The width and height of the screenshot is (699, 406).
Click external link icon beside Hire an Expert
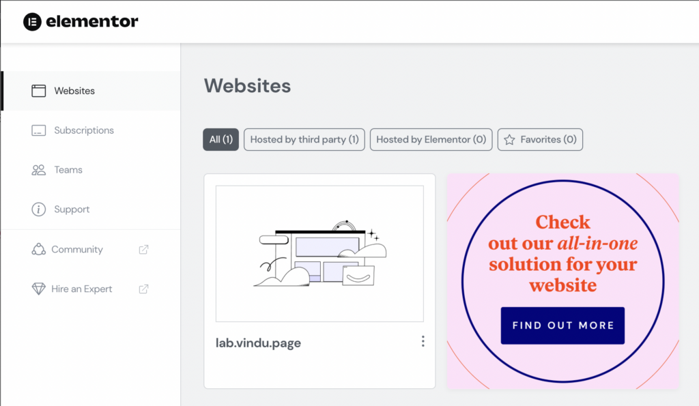click(143, 289)
